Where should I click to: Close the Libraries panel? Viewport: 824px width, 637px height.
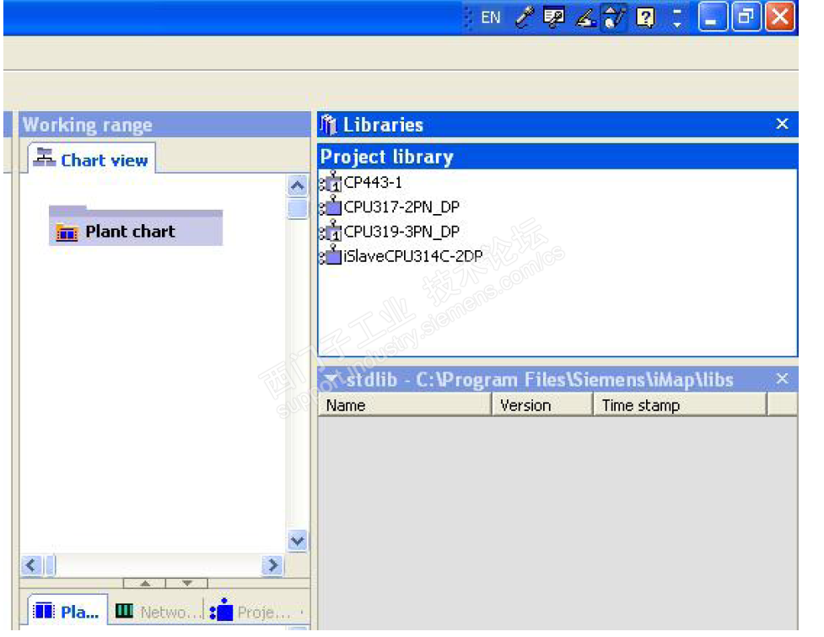coord(782,124)
